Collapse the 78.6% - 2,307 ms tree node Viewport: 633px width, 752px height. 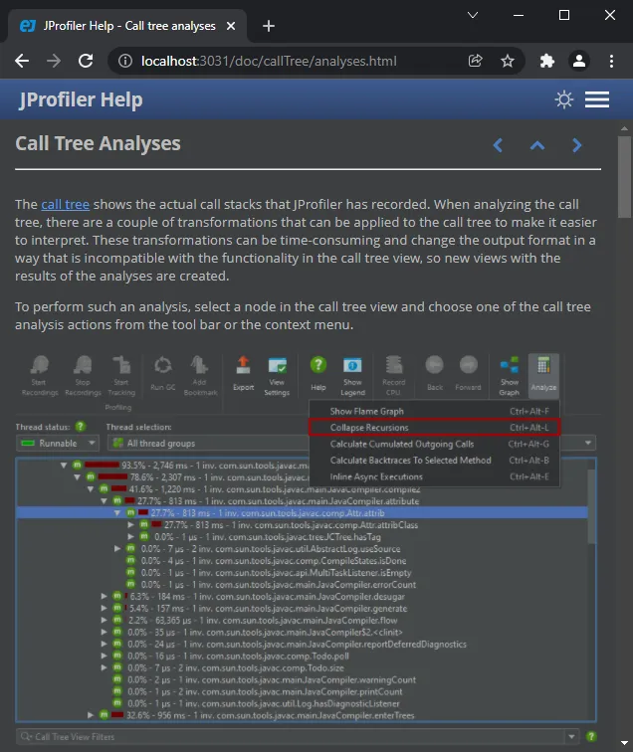coord(77,476)
